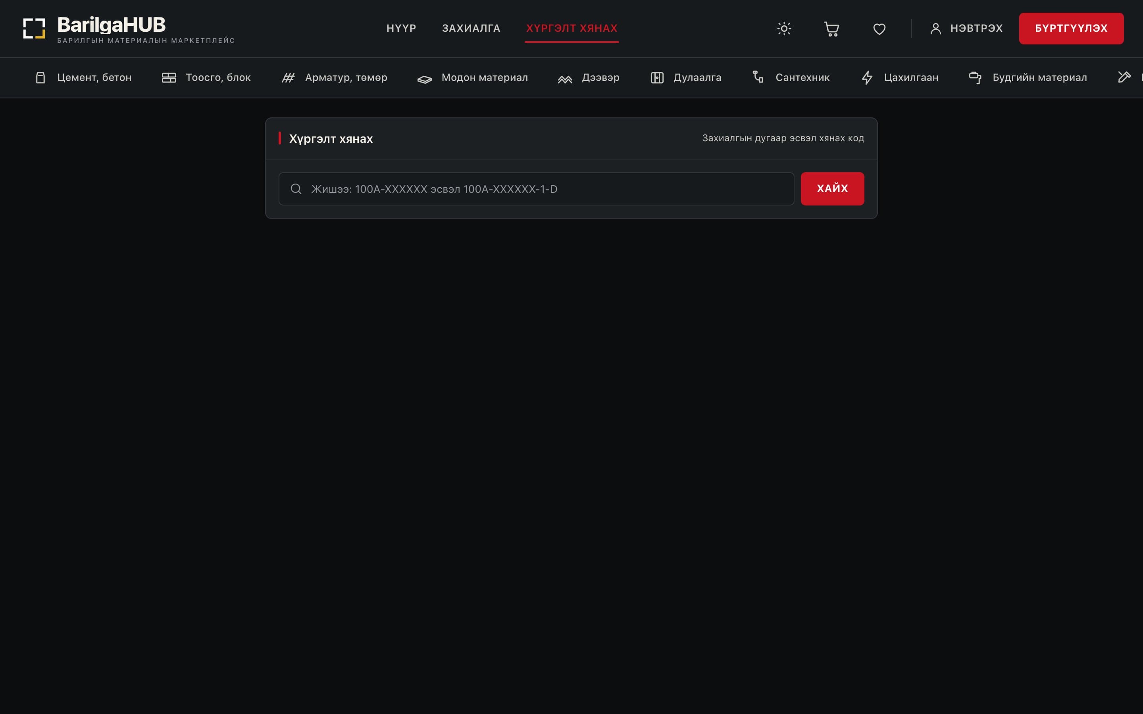Click the Дээвэр roof icon
The width and height of the screenshot is (1143, 714).
[x=565, y=79]
